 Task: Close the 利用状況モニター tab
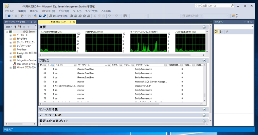(x=74, y=22)
